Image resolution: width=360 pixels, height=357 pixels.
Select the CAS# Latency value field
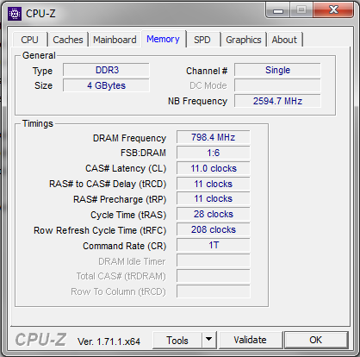(214, 168)
